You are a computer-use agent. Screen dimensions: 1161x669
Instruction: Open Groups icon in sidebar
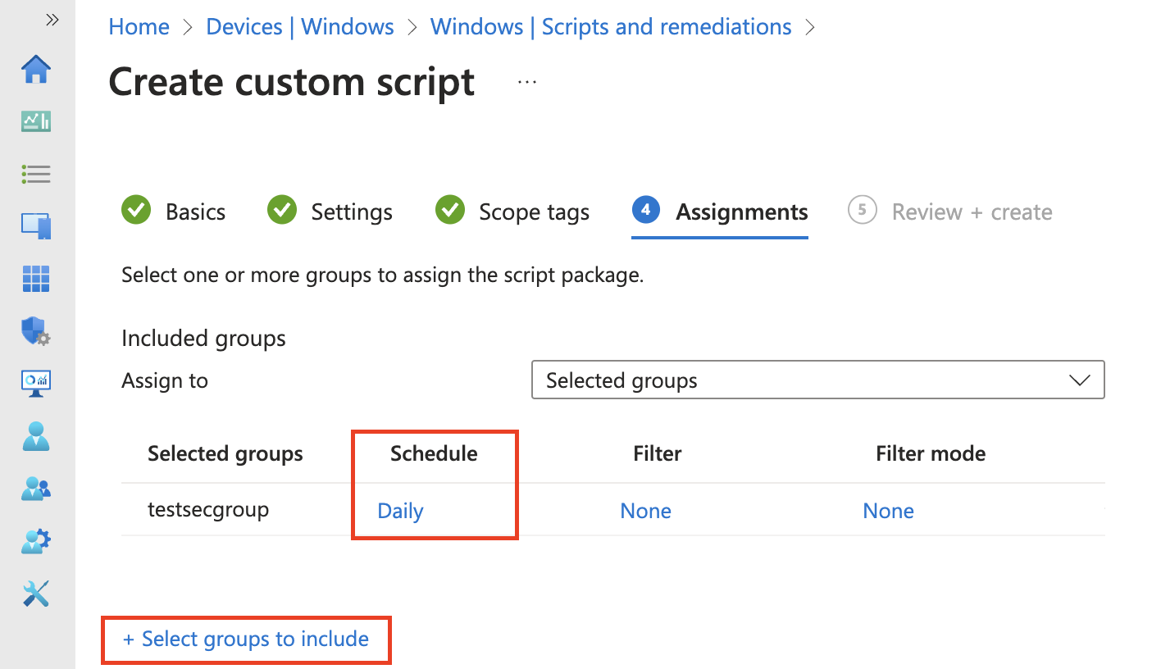tap(36, 489)
